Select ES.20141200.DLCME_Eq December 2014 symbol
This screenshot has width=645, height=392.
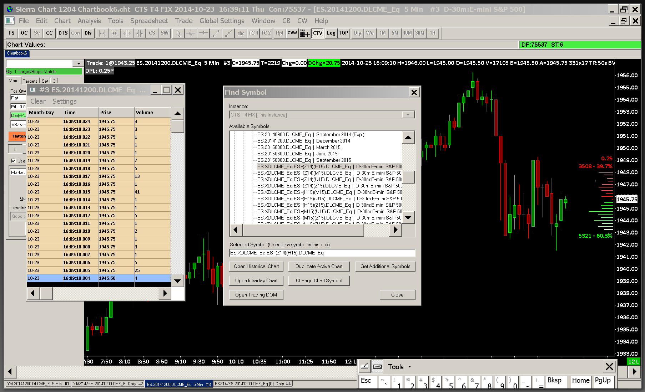click(x=304, y=141)
